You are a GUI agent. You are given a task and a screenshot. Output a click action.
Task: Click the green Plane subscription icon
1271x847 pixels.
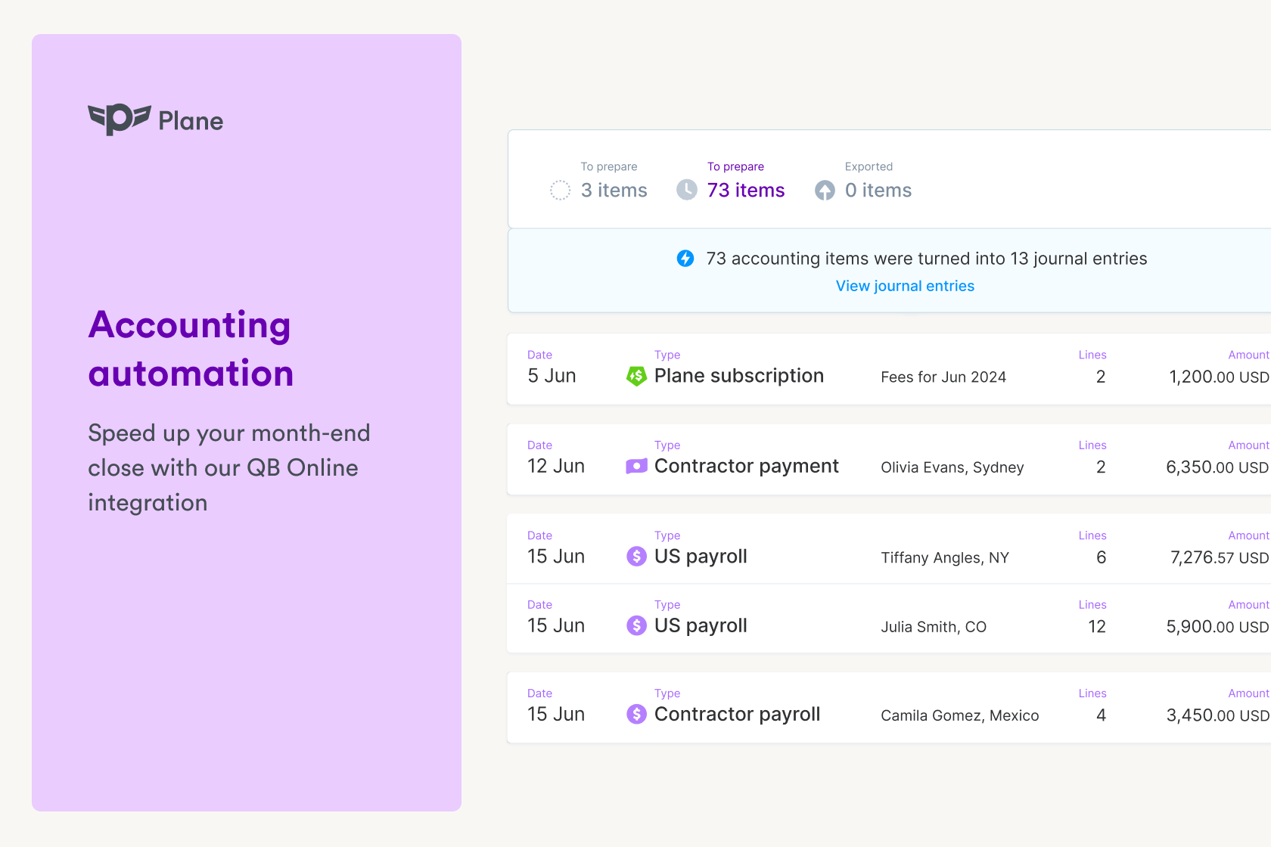coord(636,376)
